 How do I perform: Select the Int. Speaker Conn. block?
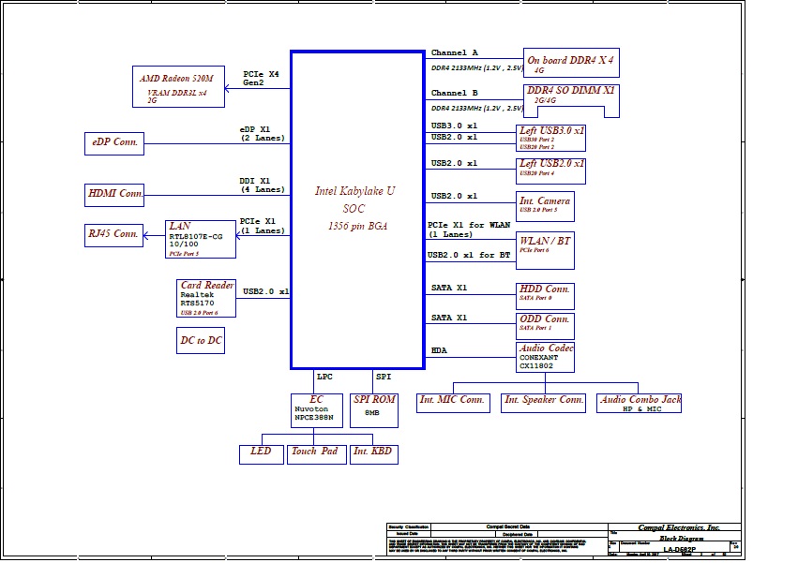[543, 403]
